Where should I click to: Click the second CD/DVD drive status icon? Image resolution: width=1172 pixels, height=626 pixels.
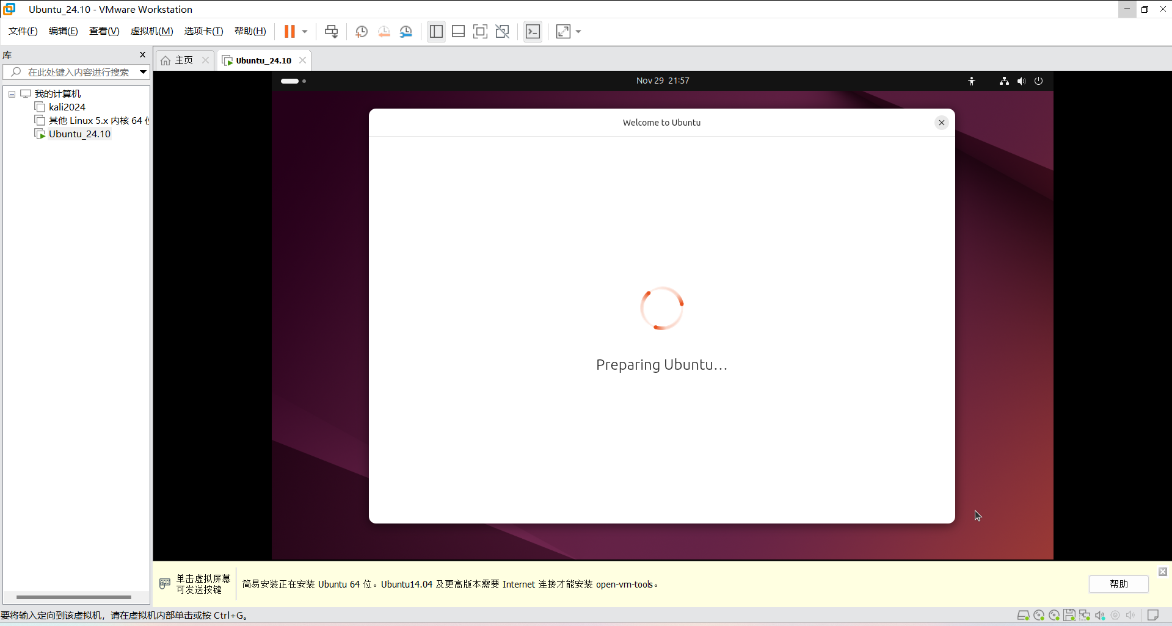click(1054, 615)
